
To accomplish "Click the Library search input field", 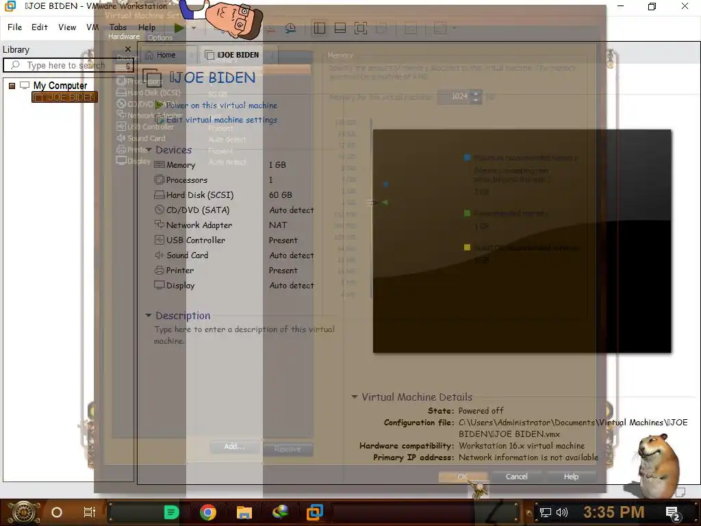I will pos(68,65).
